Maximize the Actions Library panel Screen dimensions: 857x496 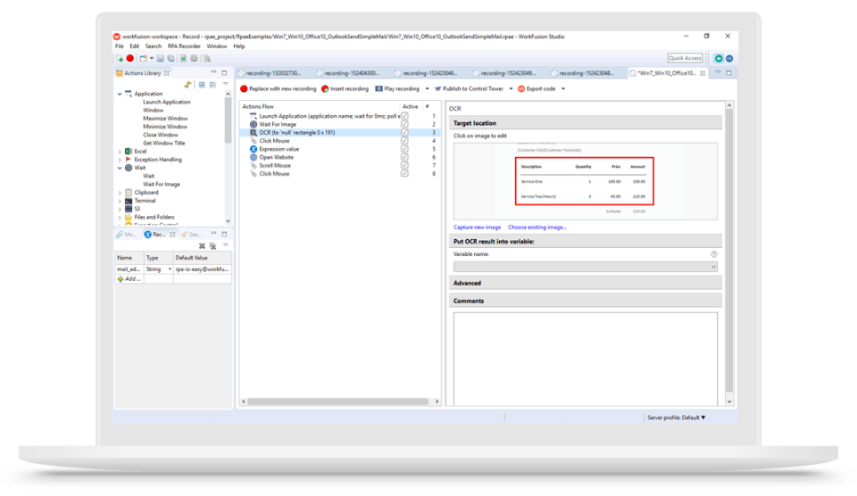click(224, 72)
